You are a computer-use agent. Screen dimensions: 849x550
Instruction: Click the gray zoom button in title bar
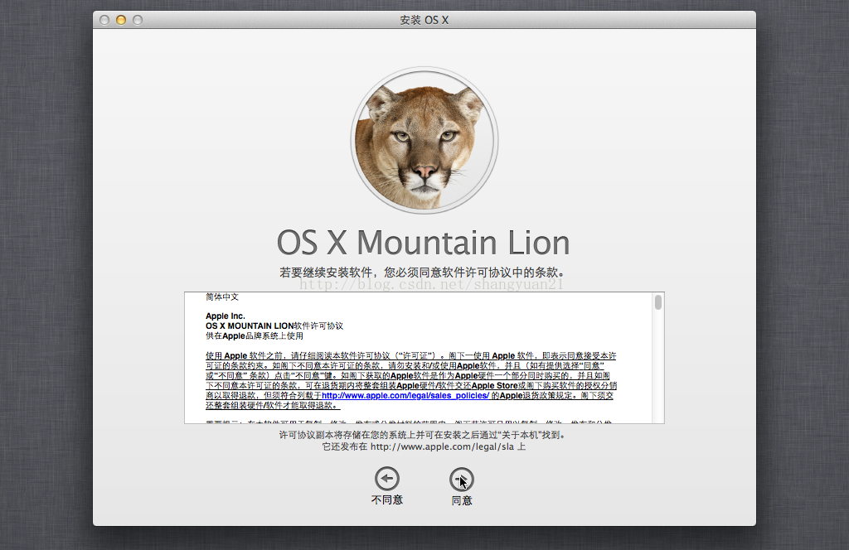coord(138,20)
